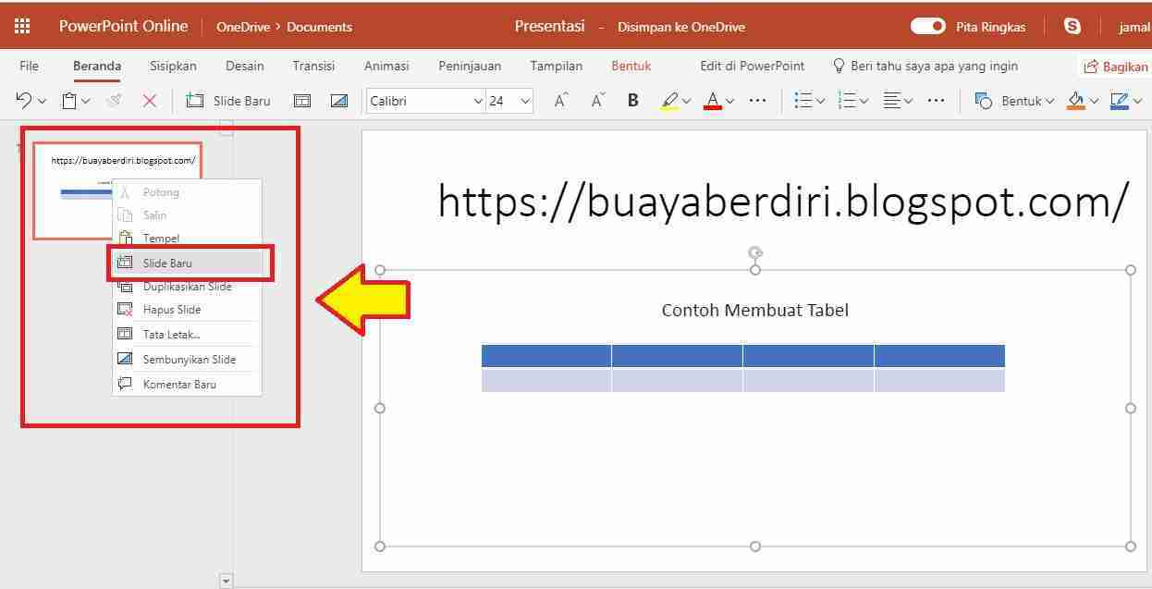Image resolution: width=1152 pixels, height=589 pixels.
Task: Apply yellow text highlight color
Action: coord(670,101)
